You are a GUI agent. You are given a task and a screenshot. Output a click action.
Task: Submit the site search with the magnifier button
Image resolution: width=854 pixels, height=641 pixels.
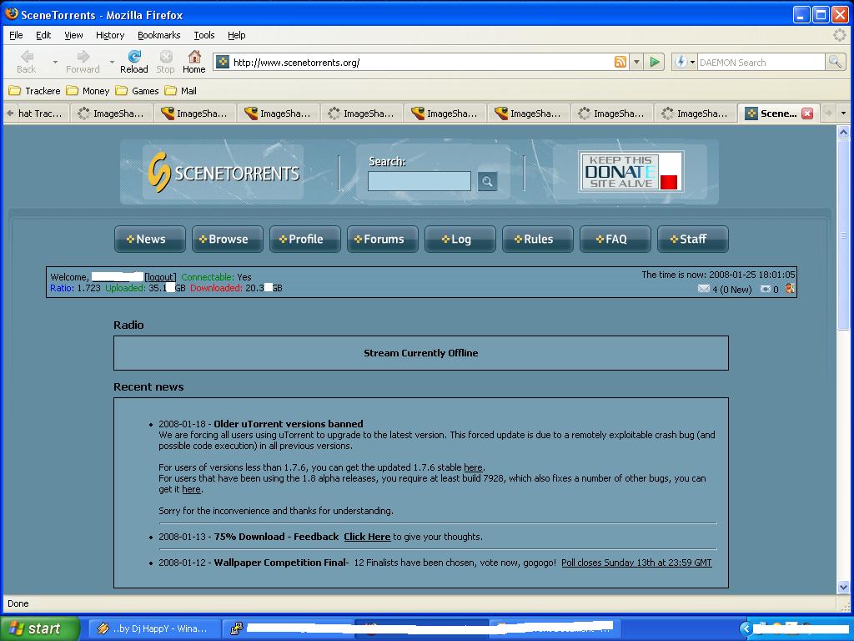pos(487,181)
